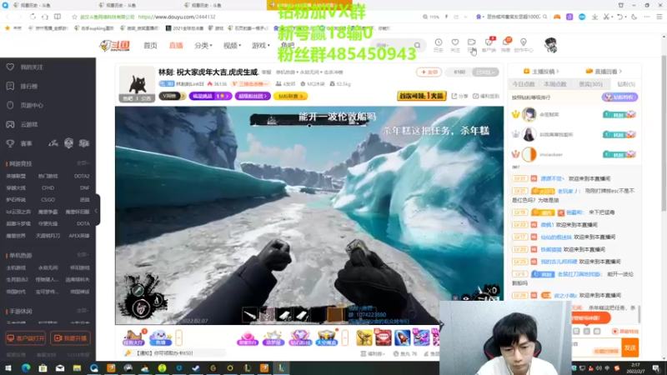
Task: Open 页游中心 mouse icon in the sidebar
Action: (10, 106)
